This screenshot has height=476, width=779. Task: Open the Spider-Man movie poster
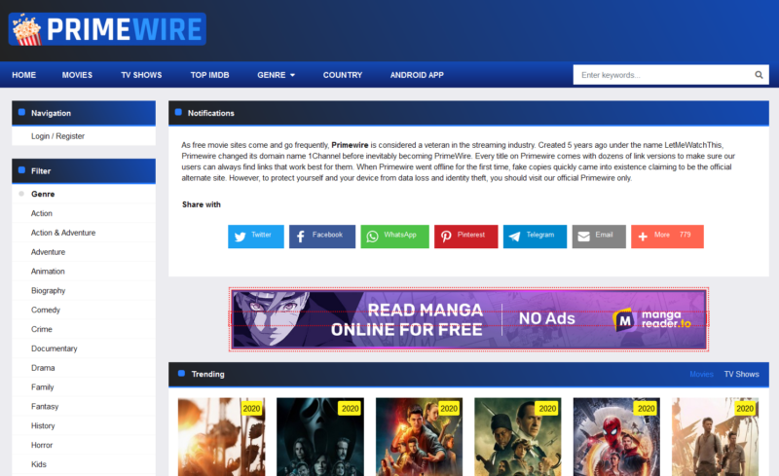tap(616, 437)
